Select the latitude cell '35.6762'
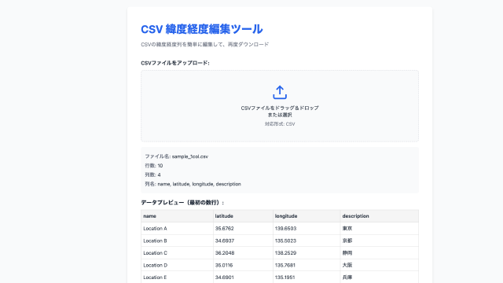This screenshot has height=283, width=503. click(243, 229)
